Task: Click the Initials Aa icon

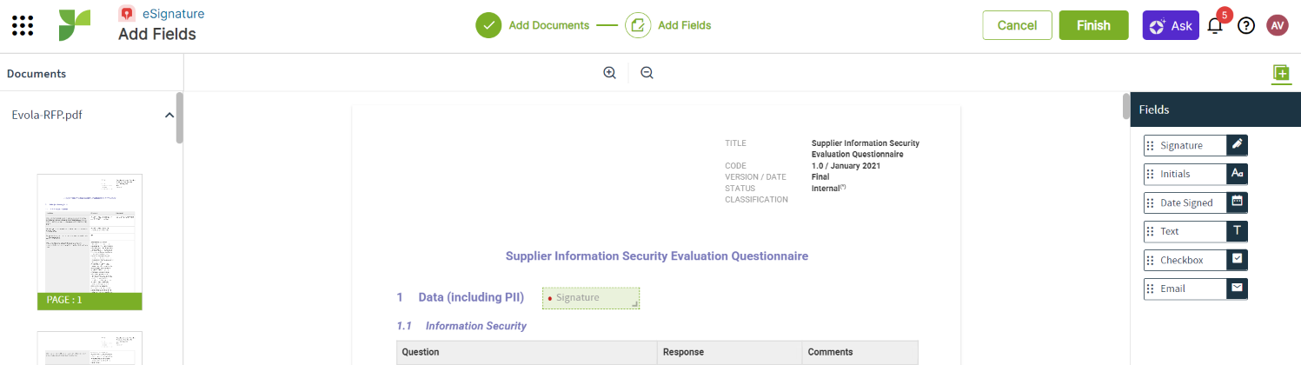Action: click(x=1238, y=174)
